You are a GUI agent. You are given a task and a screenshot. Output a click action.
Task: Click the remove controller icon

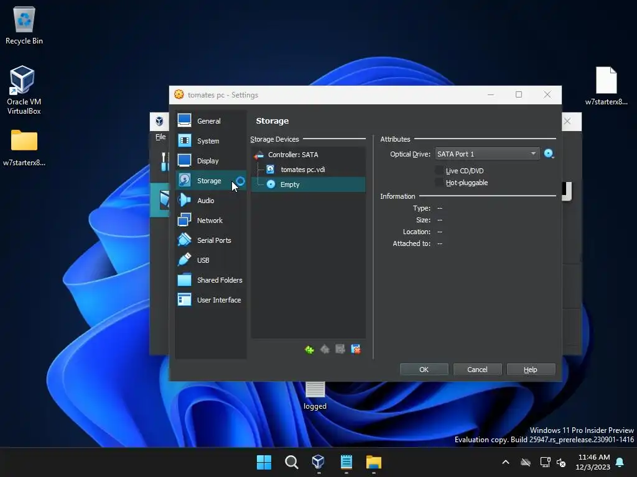click(325, 349)
